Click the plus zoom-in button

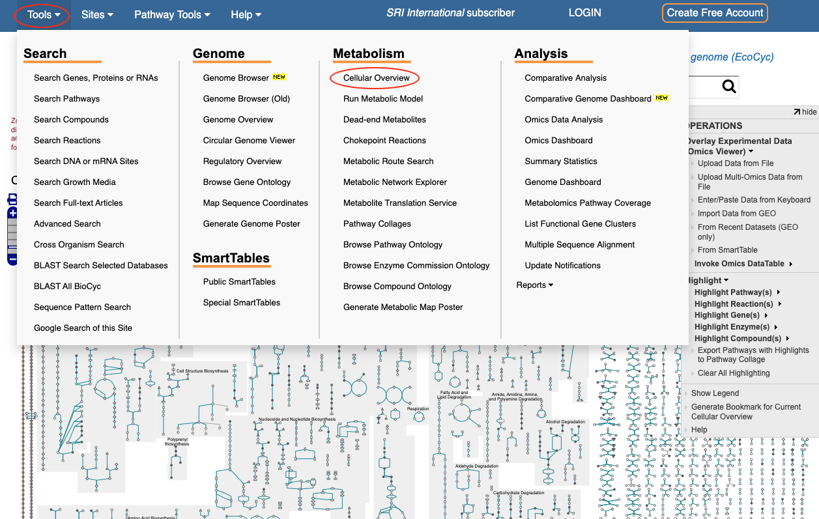coord(12,214)
